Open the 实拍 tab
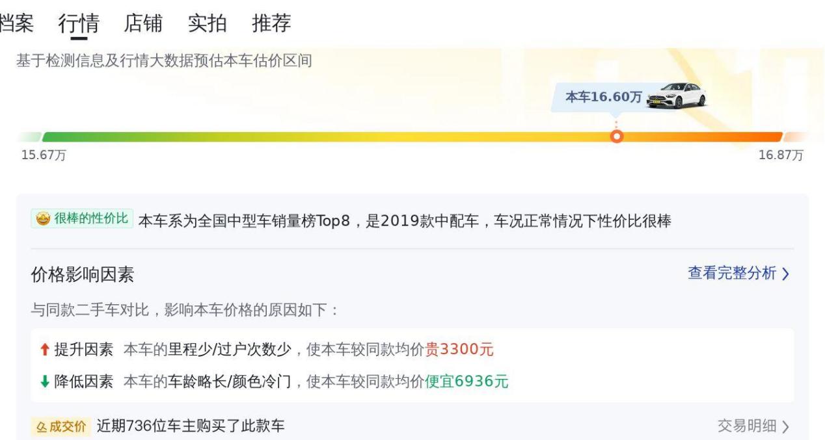Image resolution: width=825 pixels, height=440 pixels. pyautogui.click(x=207, y=23)
